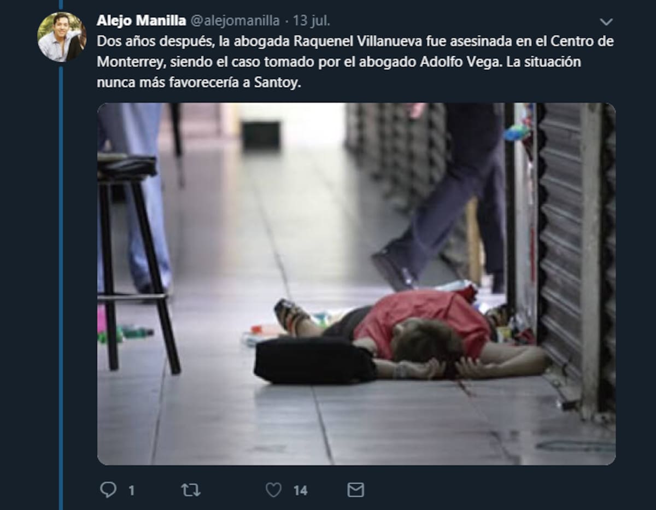Click the reply speech bubble icon
Screen dimensions: 656x510
click(x=108, y=489)
